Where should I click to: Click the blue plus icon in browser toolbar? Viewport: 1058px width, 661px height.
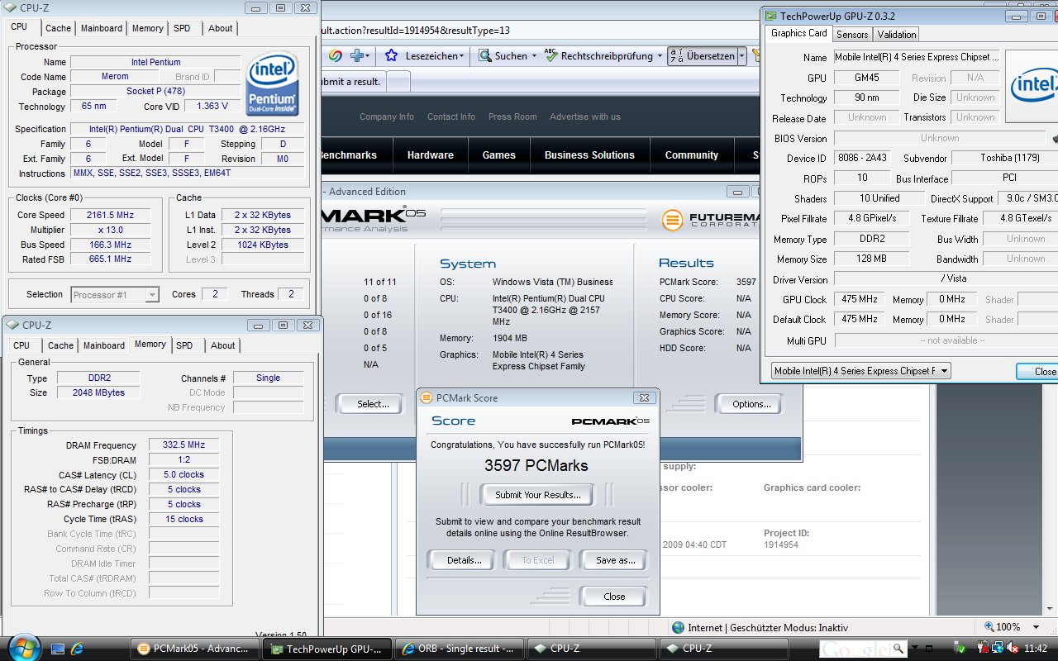pos(358,56)
